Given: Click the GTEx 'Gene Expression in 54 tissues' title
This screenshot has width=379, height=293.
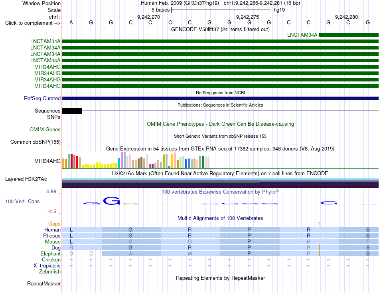Looking at the screenshot, I should [220, 149].
